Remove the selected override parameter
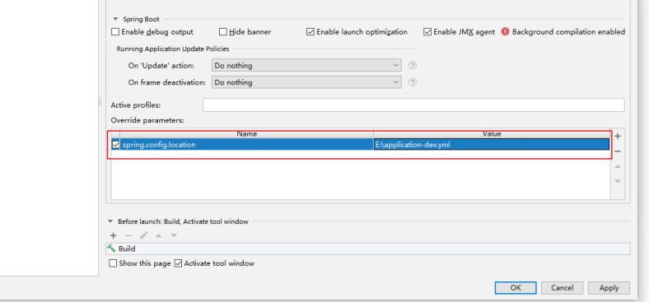 click(x=618, y=151)
